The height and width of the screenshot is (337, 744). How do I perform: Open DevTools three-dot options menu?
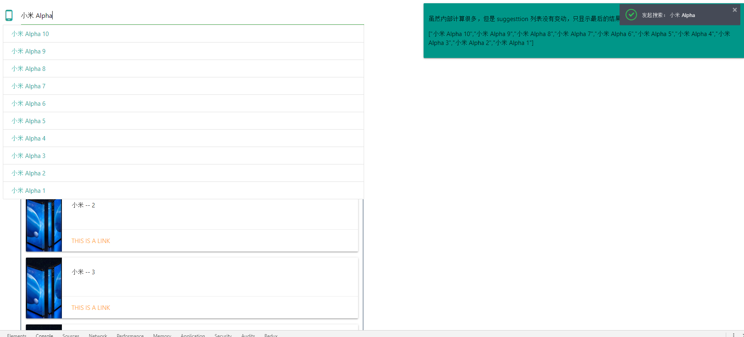[x=733, y=335]
